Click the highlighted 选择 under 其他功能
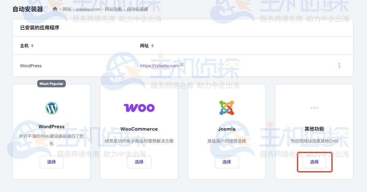Screen dimensions: 367x192 pyautogui.click(x=314, y=162)
